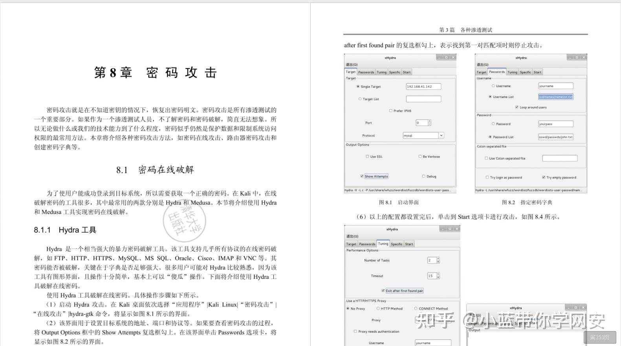Toggle the Show Attempts checkbox
This screenshot has height=346, width=621.
[x=362, y=177]
